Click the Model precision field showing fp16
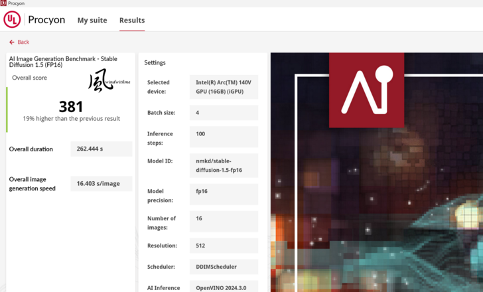This screenshot has height=292, width=483. pyautogui.click(x=224, y=195)
